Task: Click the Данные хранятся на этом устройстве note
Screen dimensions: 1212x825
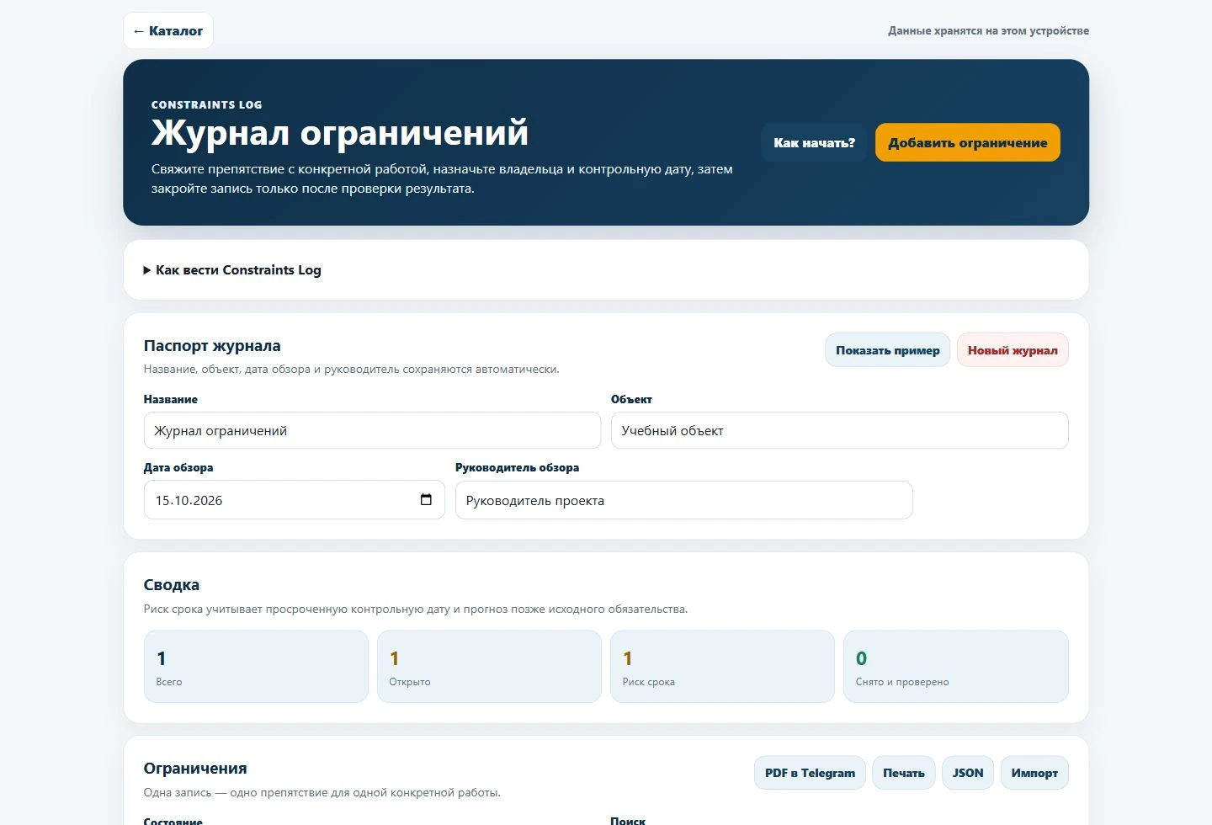Action: 988,31
